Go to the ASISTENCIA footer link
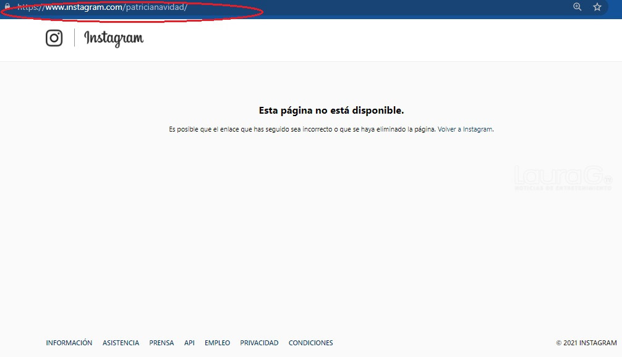The image size is (622, 357). 121,343
